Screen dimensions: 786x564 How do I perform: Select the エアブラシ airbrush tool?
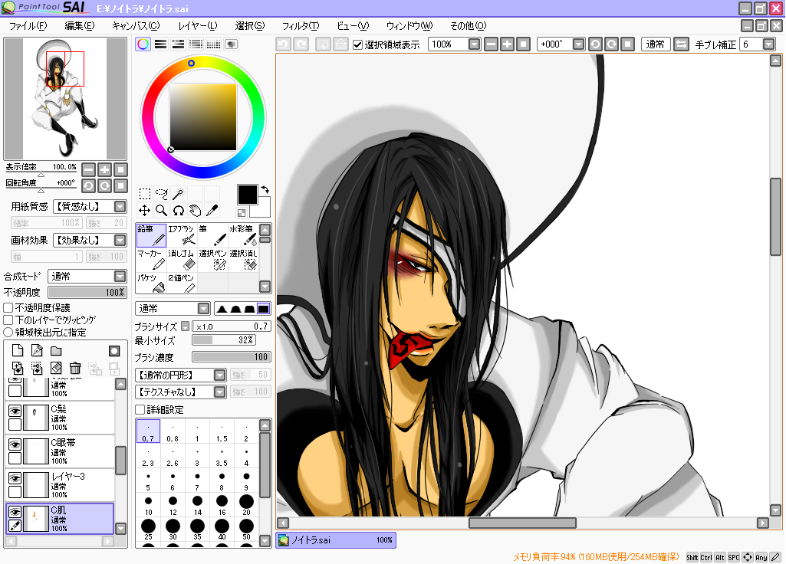[x=182, y=235]
